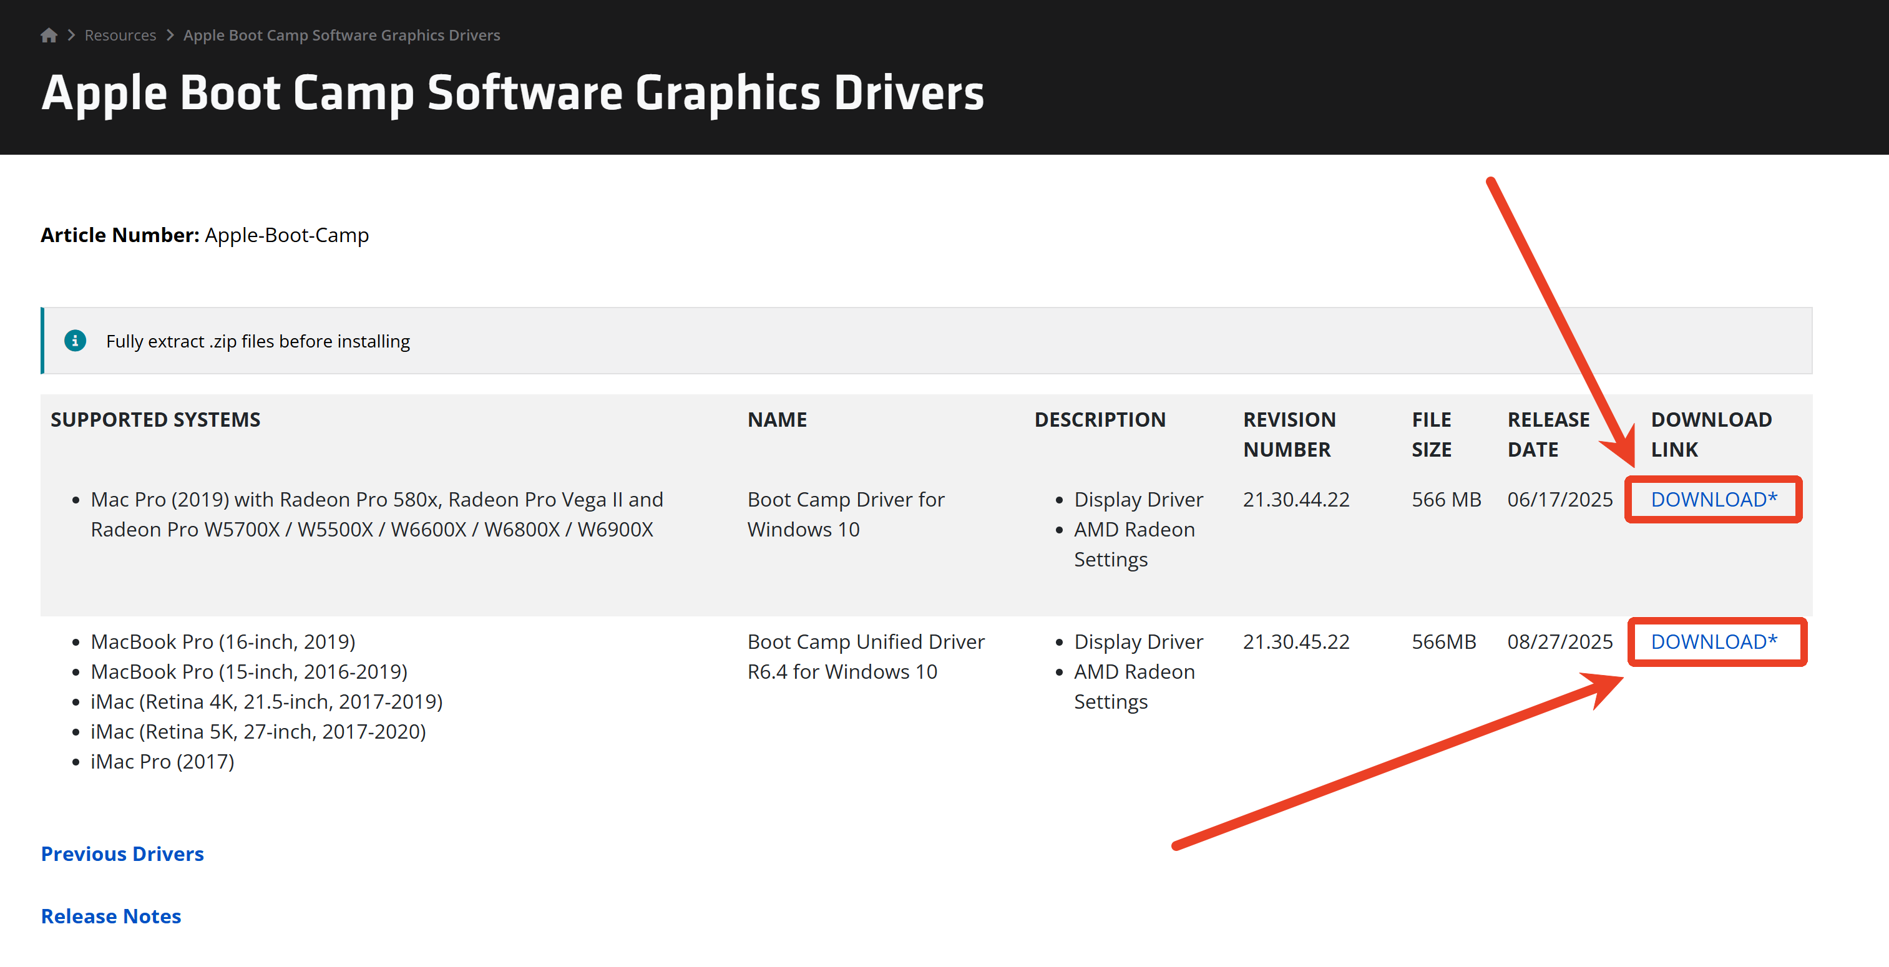The width and height of the screenshot is (1889, 967).
Task: Open the Release Notes link
Action: click(110, 916)
